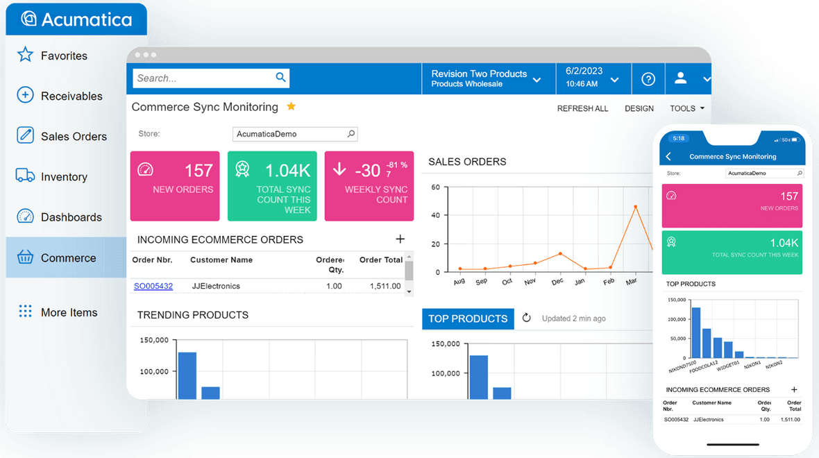This screenshot has height=458, width=819.
Task: Select Dashboards in the sidebar
Action: click(x=71, y=217)
